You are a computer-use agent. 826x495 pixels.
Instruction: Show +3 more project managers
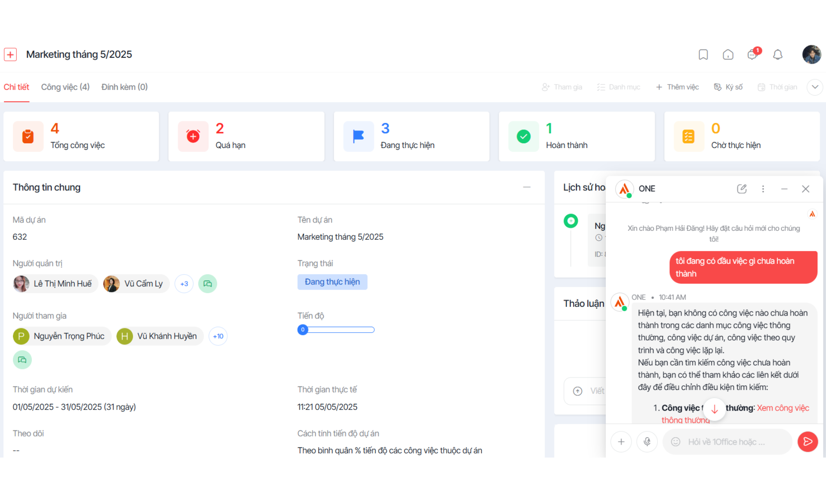pos(184,284)
